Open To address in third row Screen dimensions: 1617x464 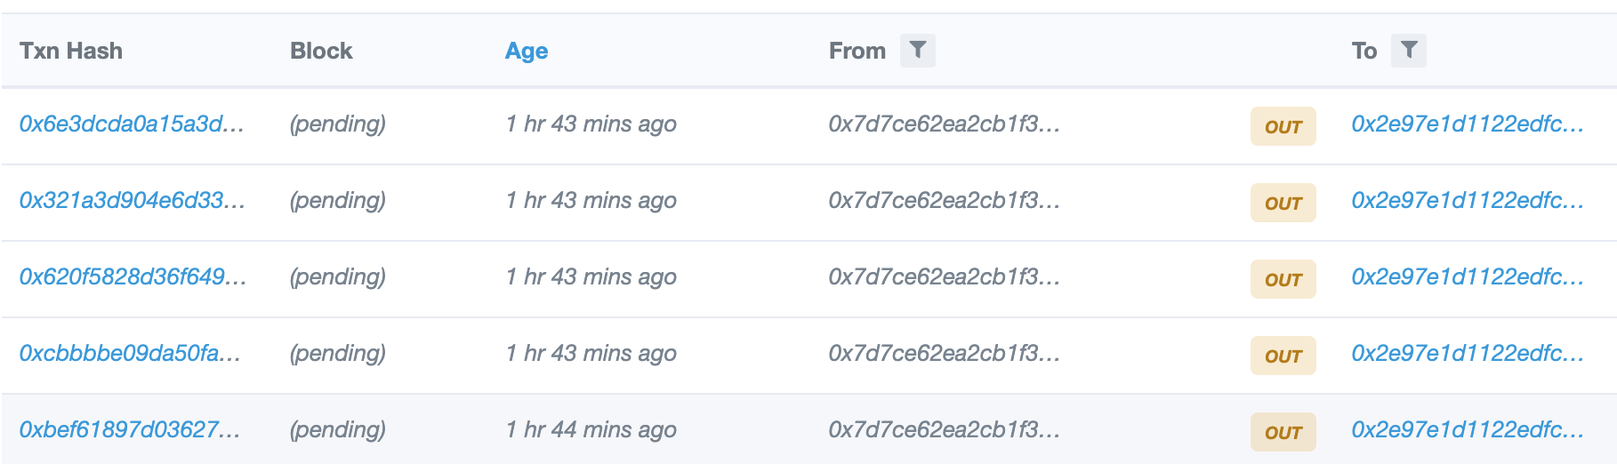click(1468, 276)
